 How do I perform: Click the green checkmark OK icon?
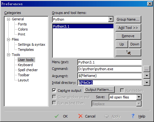(57, 116)
